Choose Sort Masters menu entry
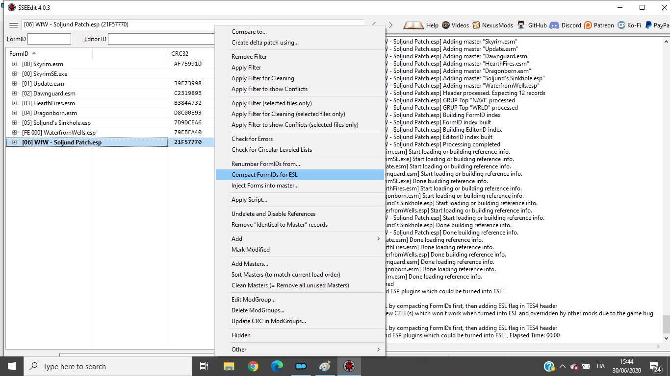 [x=300, y=275]
